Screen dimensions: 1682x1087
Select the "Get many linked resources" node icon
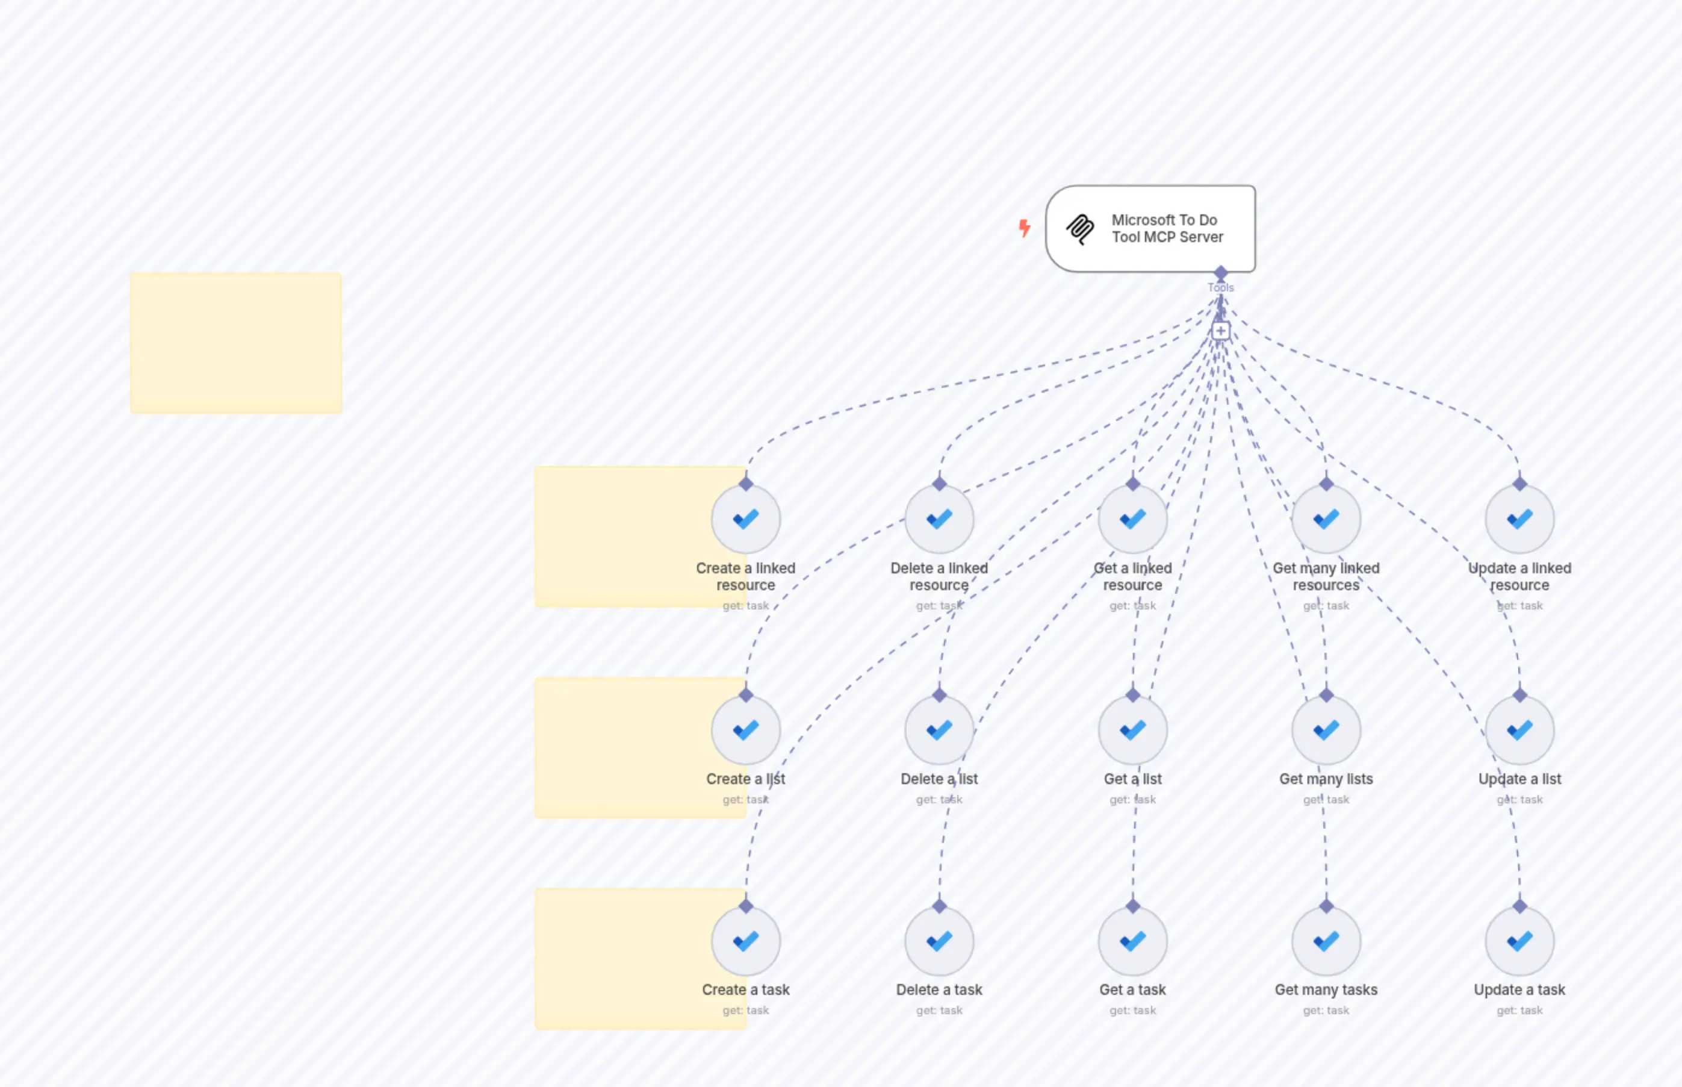tap(1325, 519)
